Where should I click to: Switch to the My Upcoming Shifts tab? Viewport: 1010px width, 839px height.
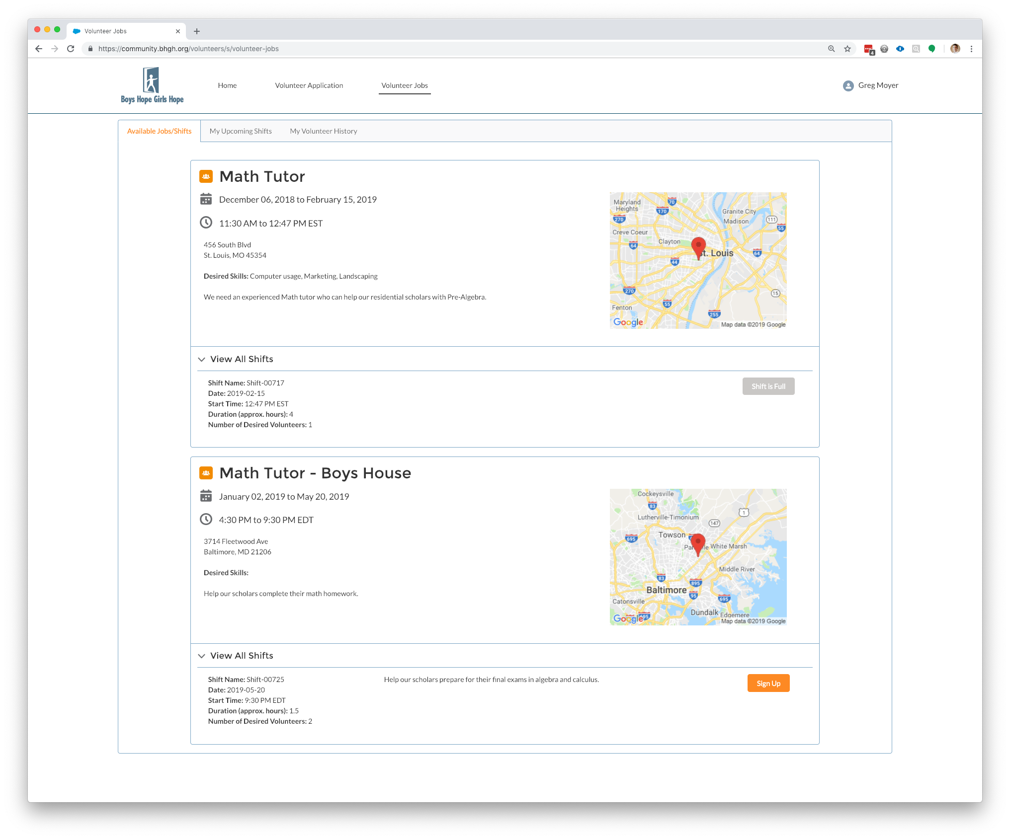(x=241, y=131)
